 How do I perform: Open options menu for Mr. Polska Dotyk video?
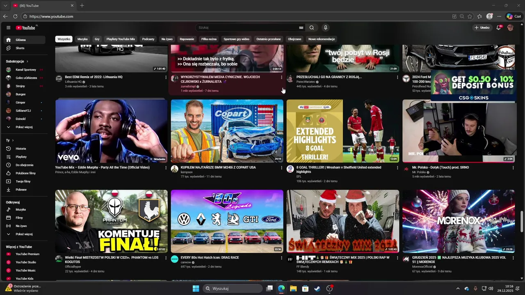(x=513, y=168)
